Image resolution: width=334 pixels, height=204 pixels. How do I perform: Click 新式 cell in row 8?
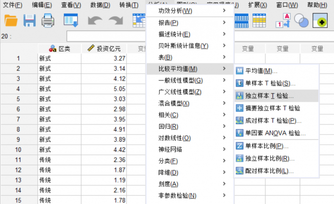click(x=59, y=129)
